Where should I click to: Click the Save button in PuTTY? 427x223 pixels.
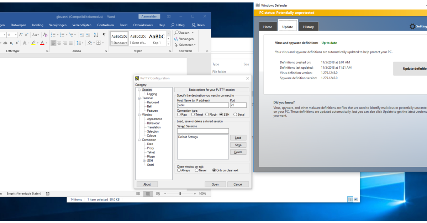coord(238,145)
